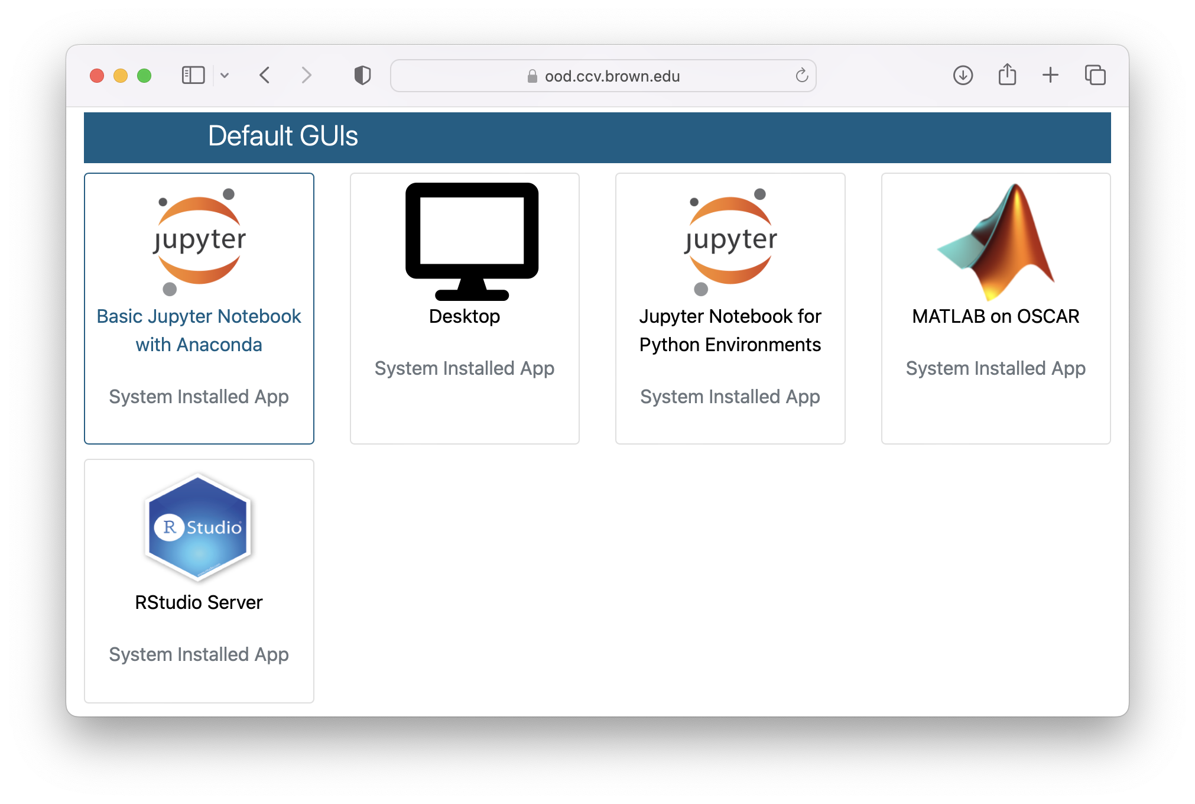Click the Desktop monitor icon
The height and width of the screenshot is (804, 1195).
472,241
